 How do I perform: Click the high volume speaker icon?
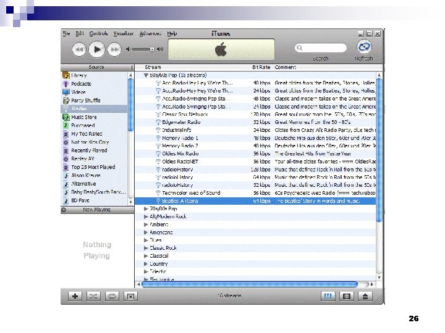[160, 49]
